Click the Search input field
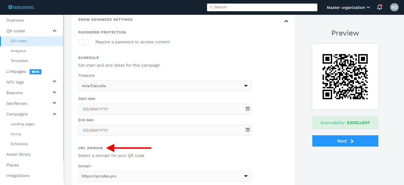Image resolution: width=404 pixels, height=185 pixels. click(262, 7)
